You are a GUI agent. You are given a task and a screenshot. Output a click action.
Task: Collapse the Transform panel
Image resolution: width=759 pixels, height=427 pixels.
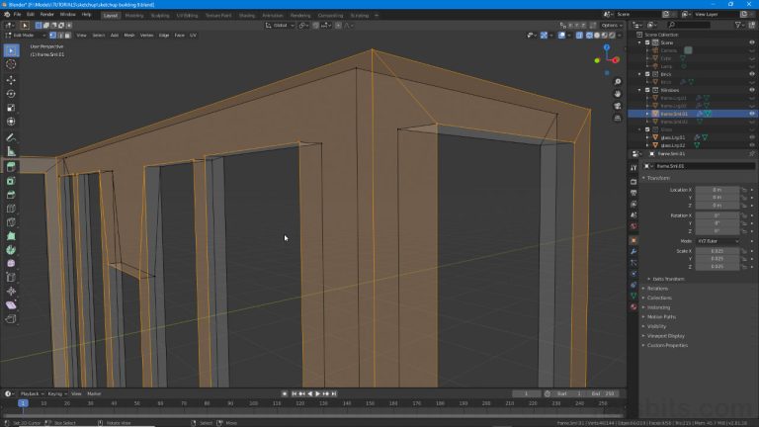[657, 178]
